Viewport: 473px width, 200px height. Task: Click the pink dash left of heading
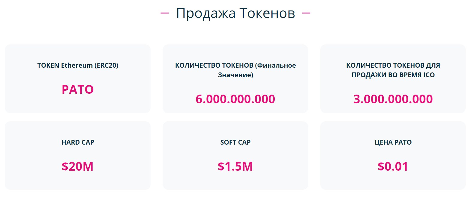point(165,13)
